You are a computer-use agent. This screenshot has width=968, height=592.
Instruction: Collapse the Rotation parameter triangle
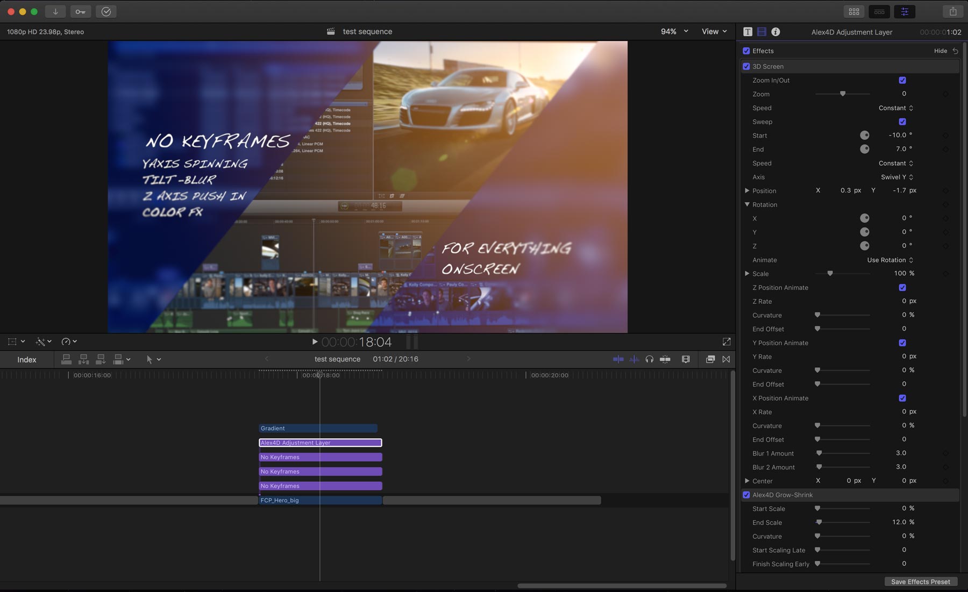[x=747, y=204]
